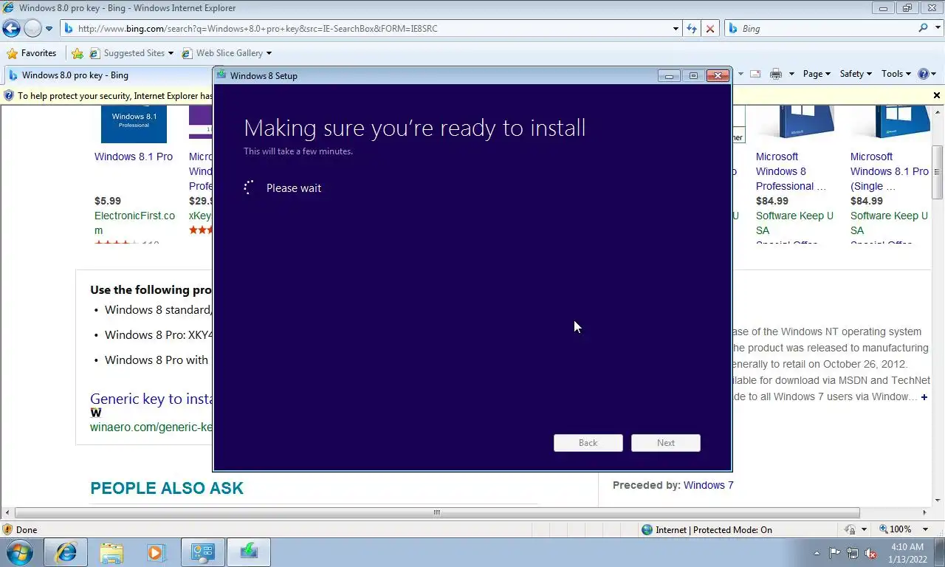Open the zoom level dropdown arrow
The image size is (945, 567).
click(927, 529)
